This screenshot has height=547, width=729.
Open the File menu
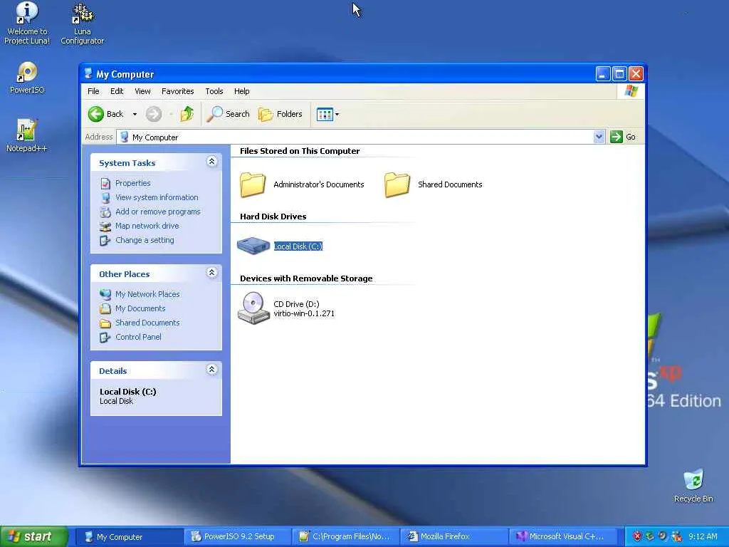tap(93, 91)
